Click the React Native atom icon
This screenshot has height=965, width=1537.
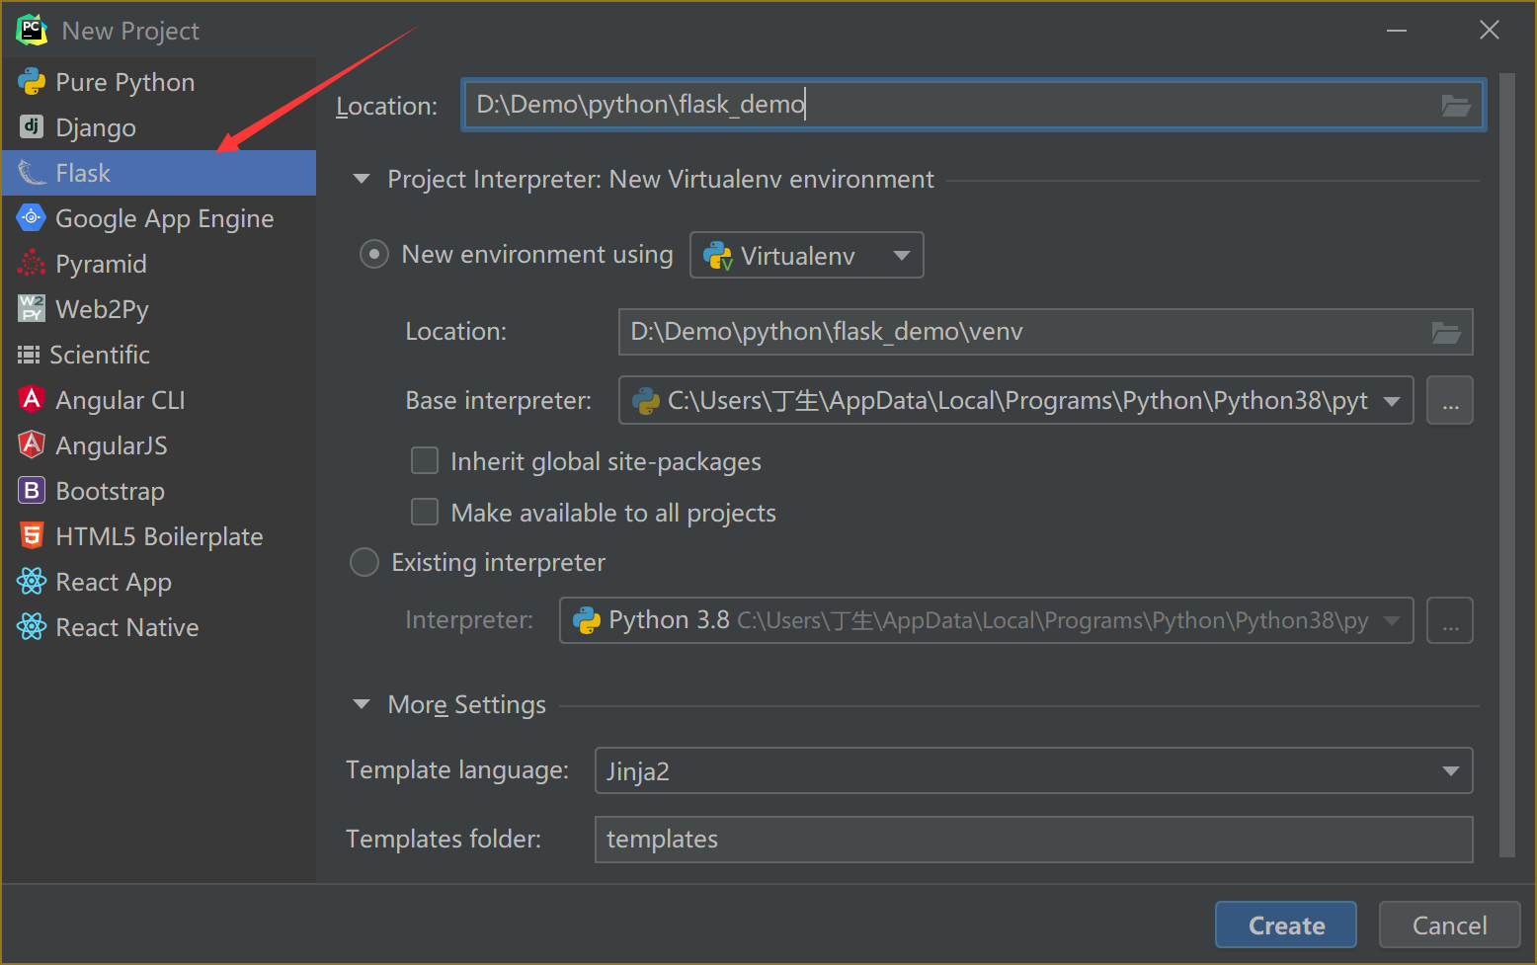32,626
